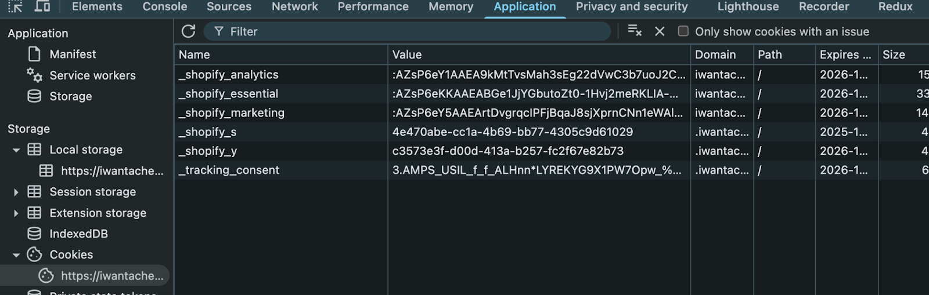Click in the cookie Filter input field
The height and width of the screenshot is (295, 929).
407,31
